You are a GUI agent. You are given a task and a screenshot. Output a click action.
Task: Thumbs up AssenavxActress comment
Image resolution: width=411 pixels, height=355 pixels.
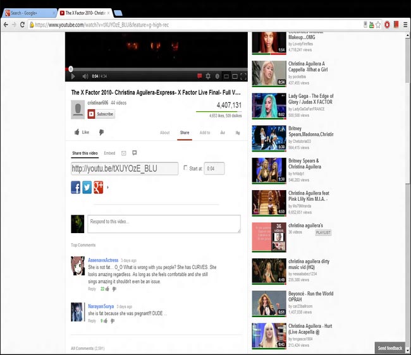[x=107, y=289]
